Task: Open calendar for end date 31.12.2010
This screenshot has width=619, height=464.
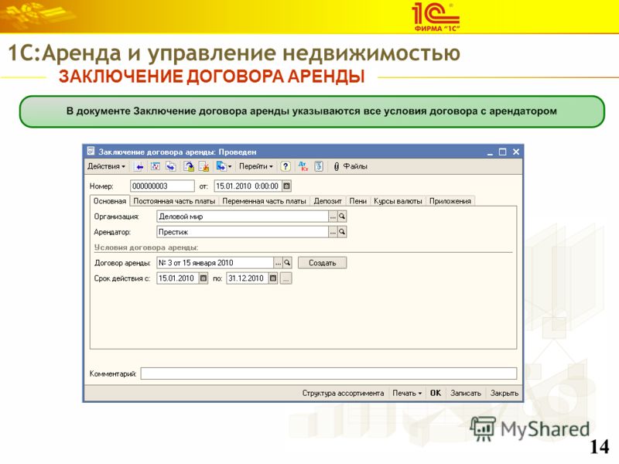Action: click(273, 278)
